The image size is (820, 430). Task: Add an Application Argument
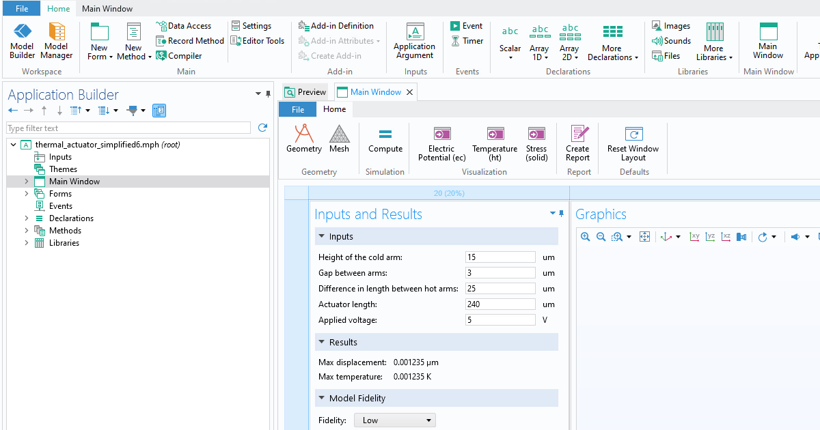(414, 41)
